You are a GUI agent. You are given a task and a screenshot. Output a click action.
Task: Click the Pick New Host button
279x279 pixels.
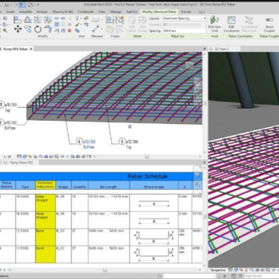(215, 24)
